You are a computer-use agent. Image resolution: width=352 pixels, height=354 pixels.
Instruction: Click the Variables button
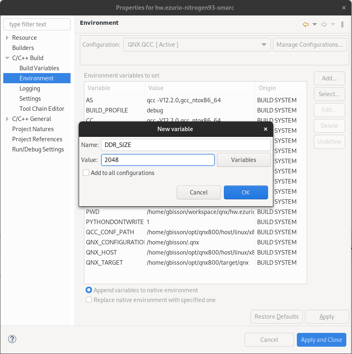[243, 160]
